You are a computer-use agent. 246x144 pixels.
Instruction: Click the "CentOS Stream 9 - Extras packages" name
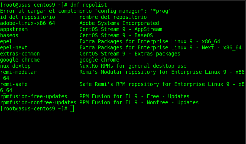pos(130,54)
